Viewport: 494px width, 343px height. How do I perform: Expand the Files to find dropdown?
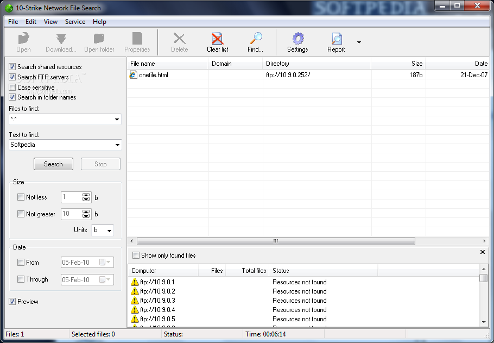click(117, 119)
